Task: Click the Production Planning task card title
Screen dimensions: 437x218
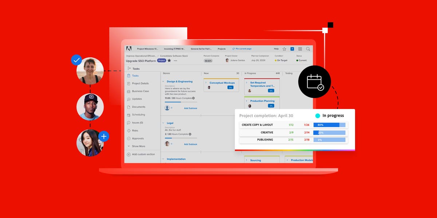Action: 262,101
